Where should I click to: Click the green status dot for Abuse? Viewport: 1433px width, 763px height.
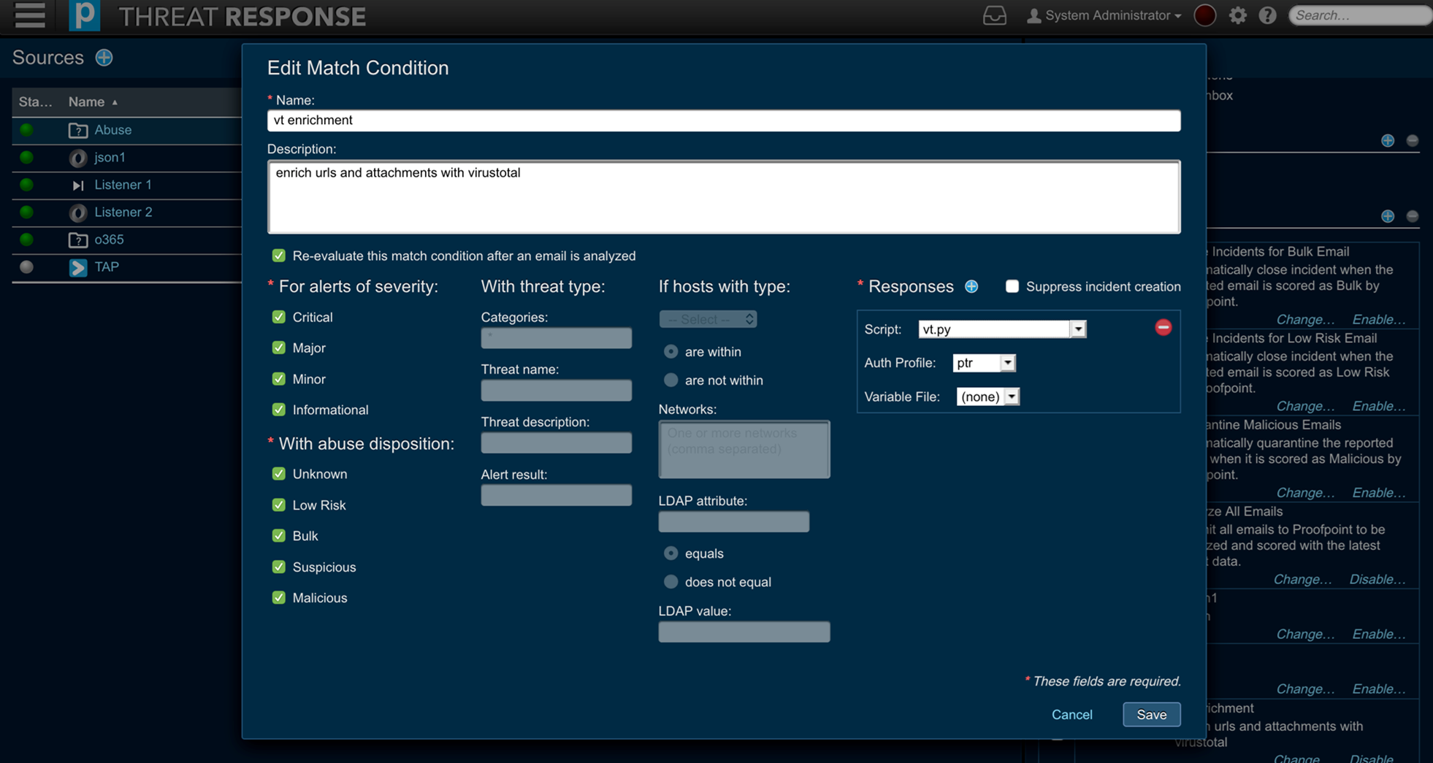click(x=27, y=130)
